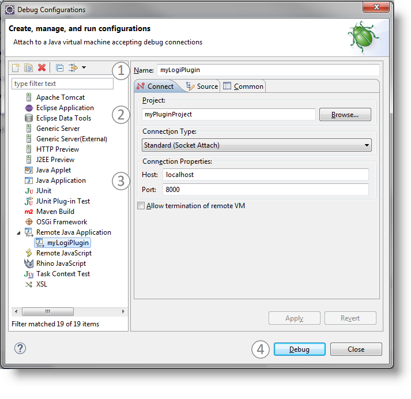Viewport: 411px width, 399px height.
Task: Select the Apache Tomcat server icon
Action: pos(29,97)
